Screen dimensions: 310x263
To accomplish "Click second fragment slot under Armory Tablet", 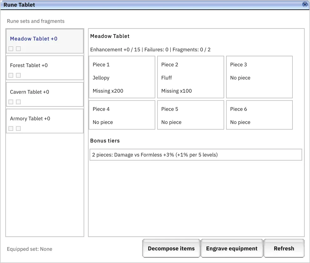I will [x=18, y=129].
